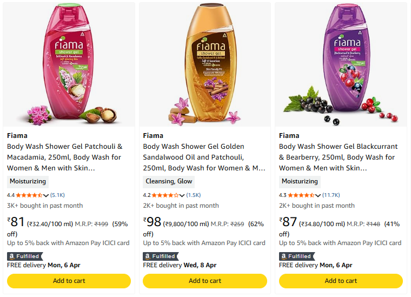Click star rating of Blackcurrant & Bearberry gel
This screenshot has width=411, height=297.
click(x=301, y=195)
